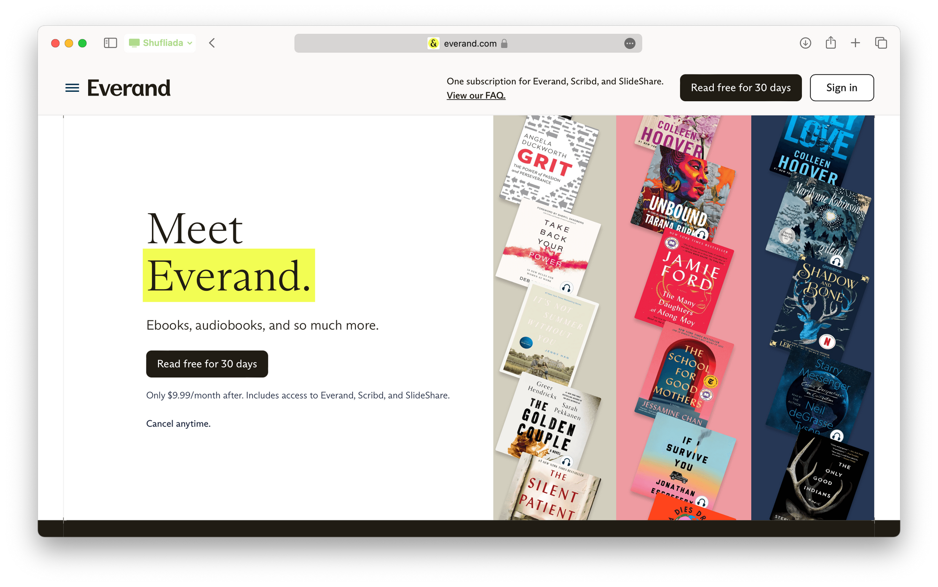Select It's Not Summer Without You cover

pos(549,335)
